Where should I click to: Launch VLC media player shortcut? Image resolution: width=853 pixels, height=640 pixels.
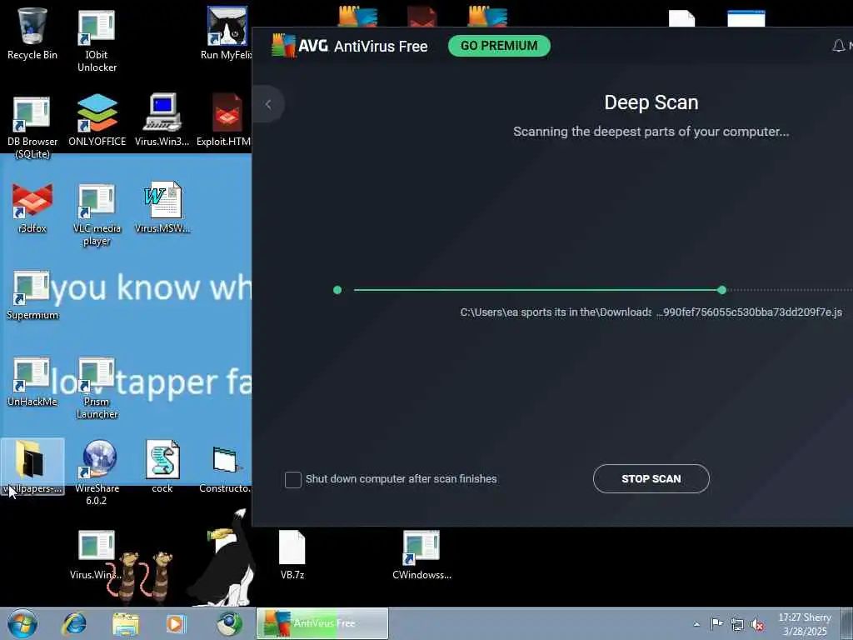pos(97,213)
